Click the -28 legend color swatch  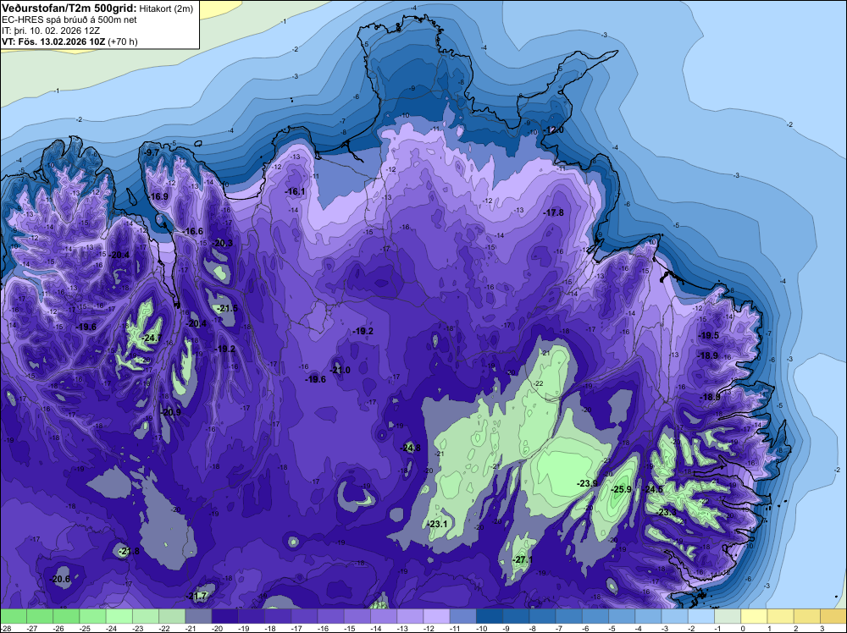coord(13,617)
